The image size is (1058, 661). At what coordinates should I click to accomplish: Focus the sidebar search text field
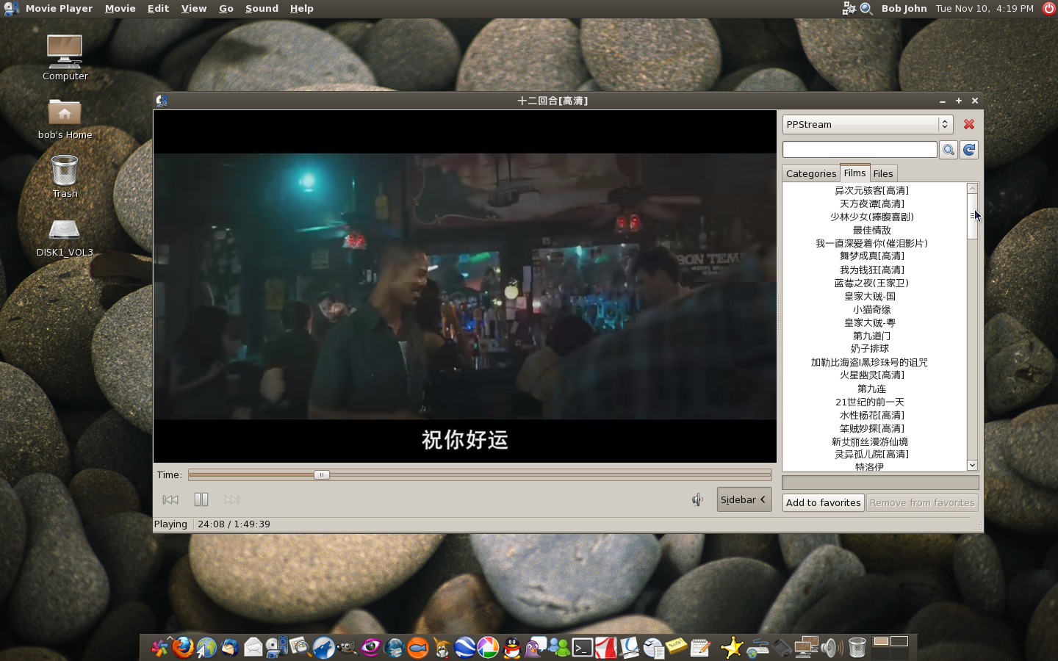point(860,150)
